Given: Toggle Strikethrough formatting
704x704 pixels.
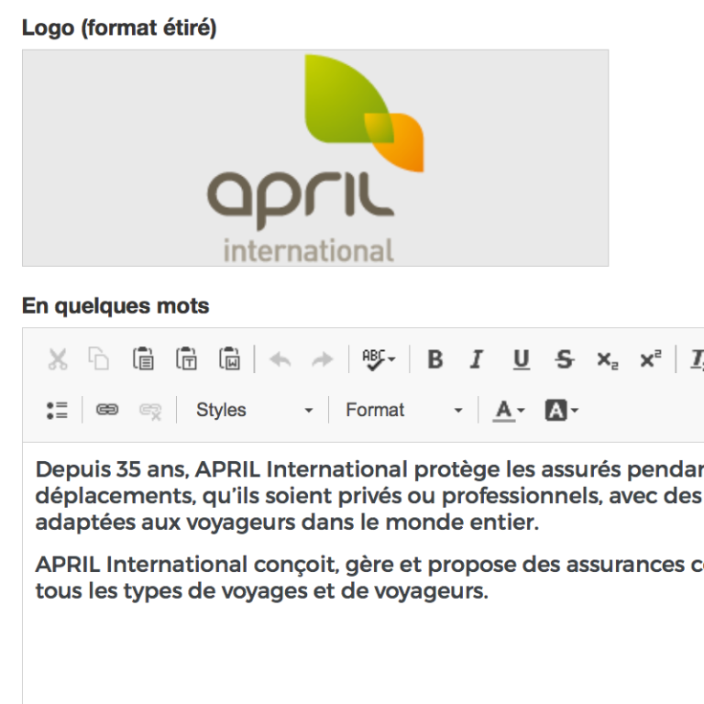Looking at the screenshot, I should tap(565, 359).
